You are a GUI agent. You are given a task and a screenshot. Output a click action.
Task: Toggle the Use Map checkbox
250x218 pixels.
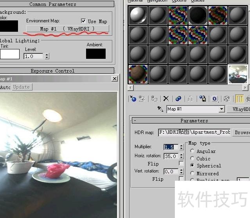click(83, 21)
